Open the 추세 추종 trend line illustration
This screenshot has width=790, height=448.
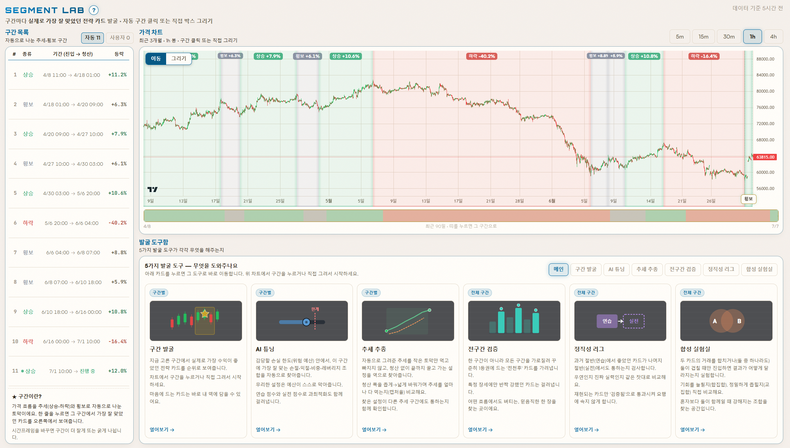click(x=408, y=321)
